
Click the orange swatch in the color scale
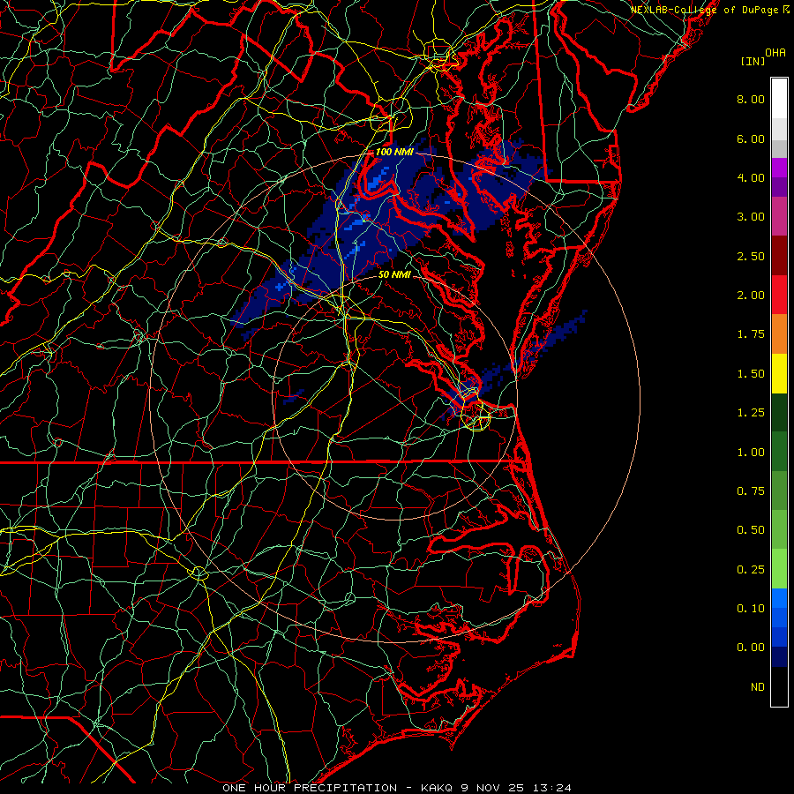(x=779, y=334)
